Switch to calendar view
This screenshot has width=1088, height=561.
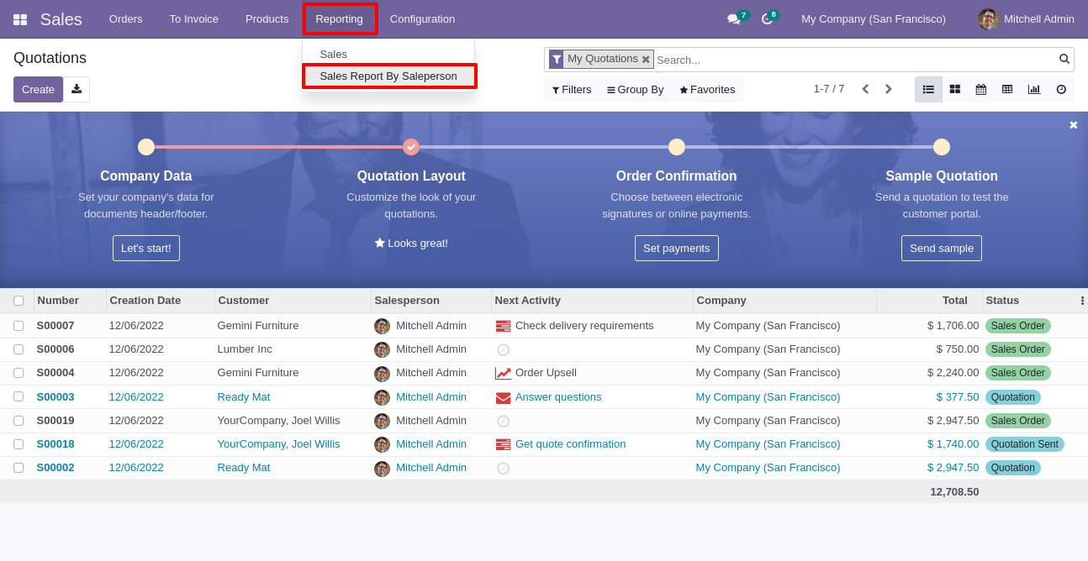click(981, 89)
